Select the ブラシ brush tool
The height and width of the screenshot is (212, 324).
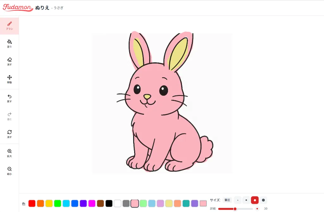(x=9, y=25)
